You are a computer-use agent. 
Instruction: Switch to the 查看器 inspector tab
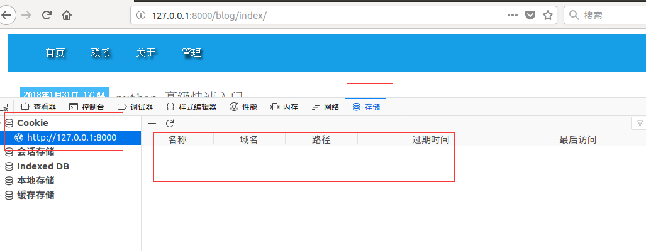tap(39, 107)
